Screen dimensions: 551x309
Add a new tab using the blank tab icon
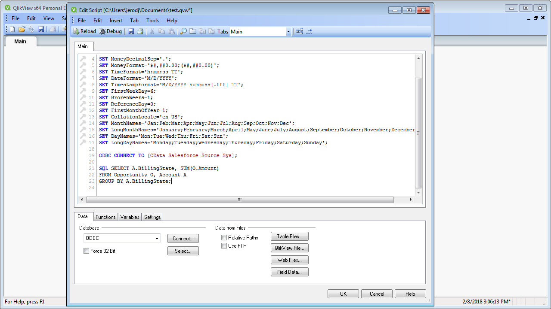[x=193, y=31]
